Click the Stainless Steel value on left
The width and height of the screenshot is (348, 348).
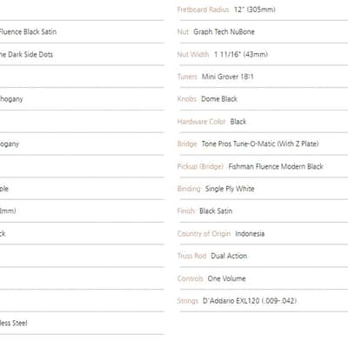click(x=13, y=323)
